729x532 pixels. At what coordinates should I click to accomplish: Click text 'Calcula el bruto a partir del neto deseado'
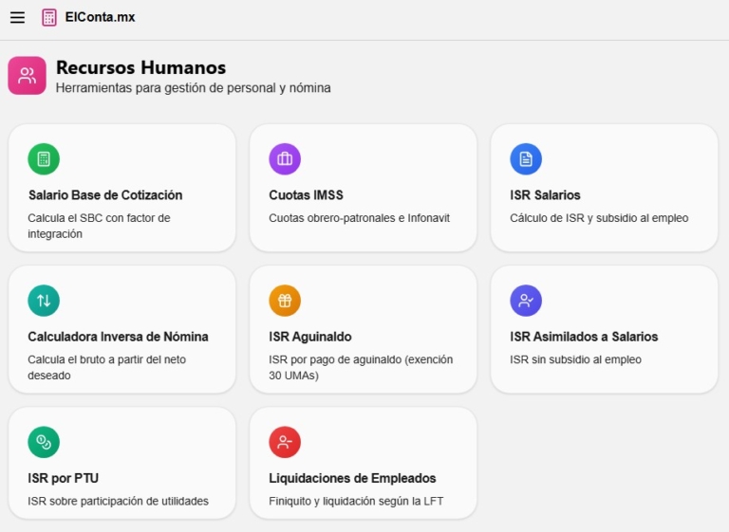coord(107,368)
